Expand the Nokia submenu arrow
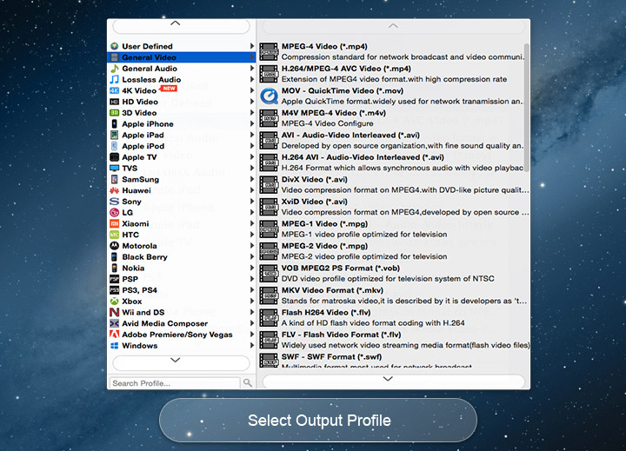 pyautogui.click(x=252, y=268)
